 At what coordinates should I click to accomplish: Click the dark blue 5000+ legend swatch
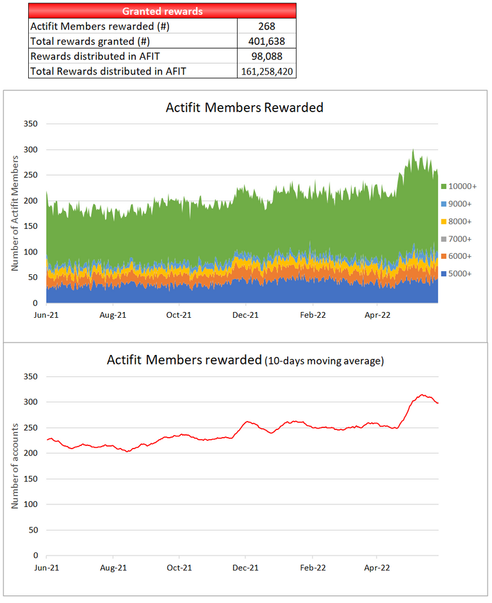point(443,274)
